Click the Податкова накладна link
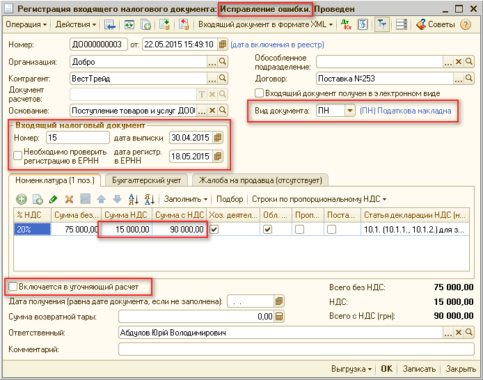 [x=405, y=111]
